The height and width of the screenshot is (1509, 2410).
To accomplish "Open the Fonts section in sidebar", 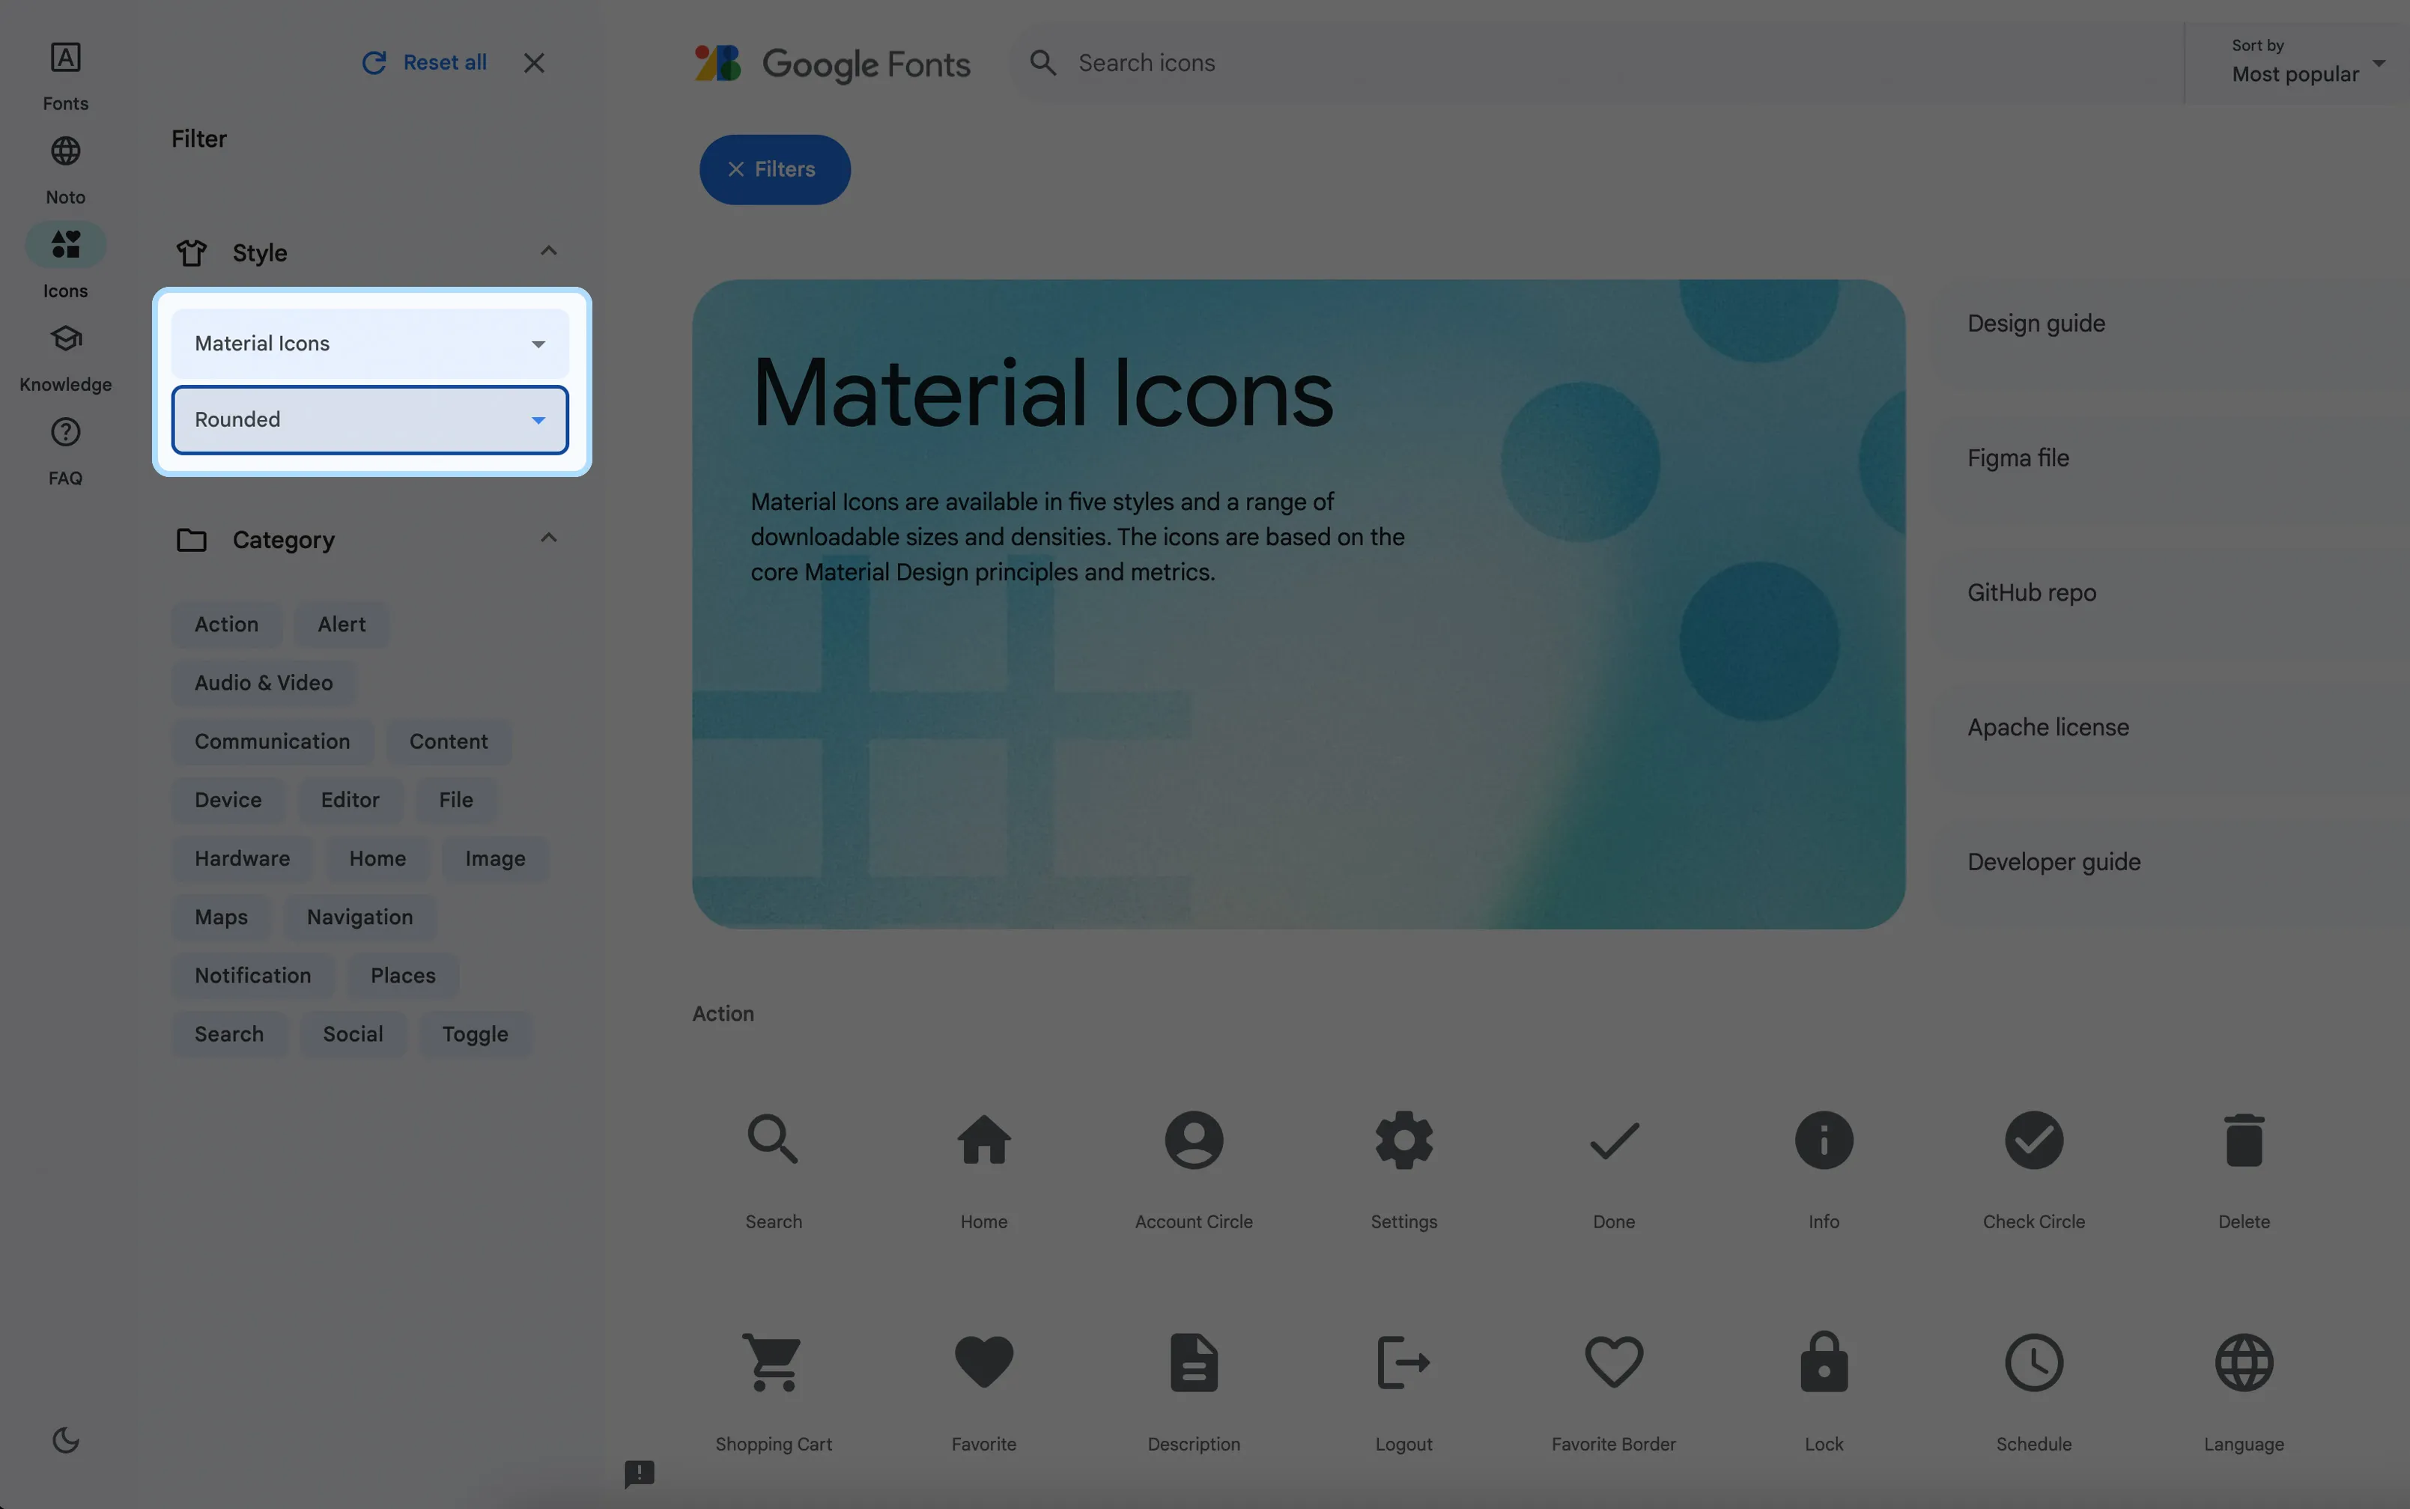I will (65, 76).
